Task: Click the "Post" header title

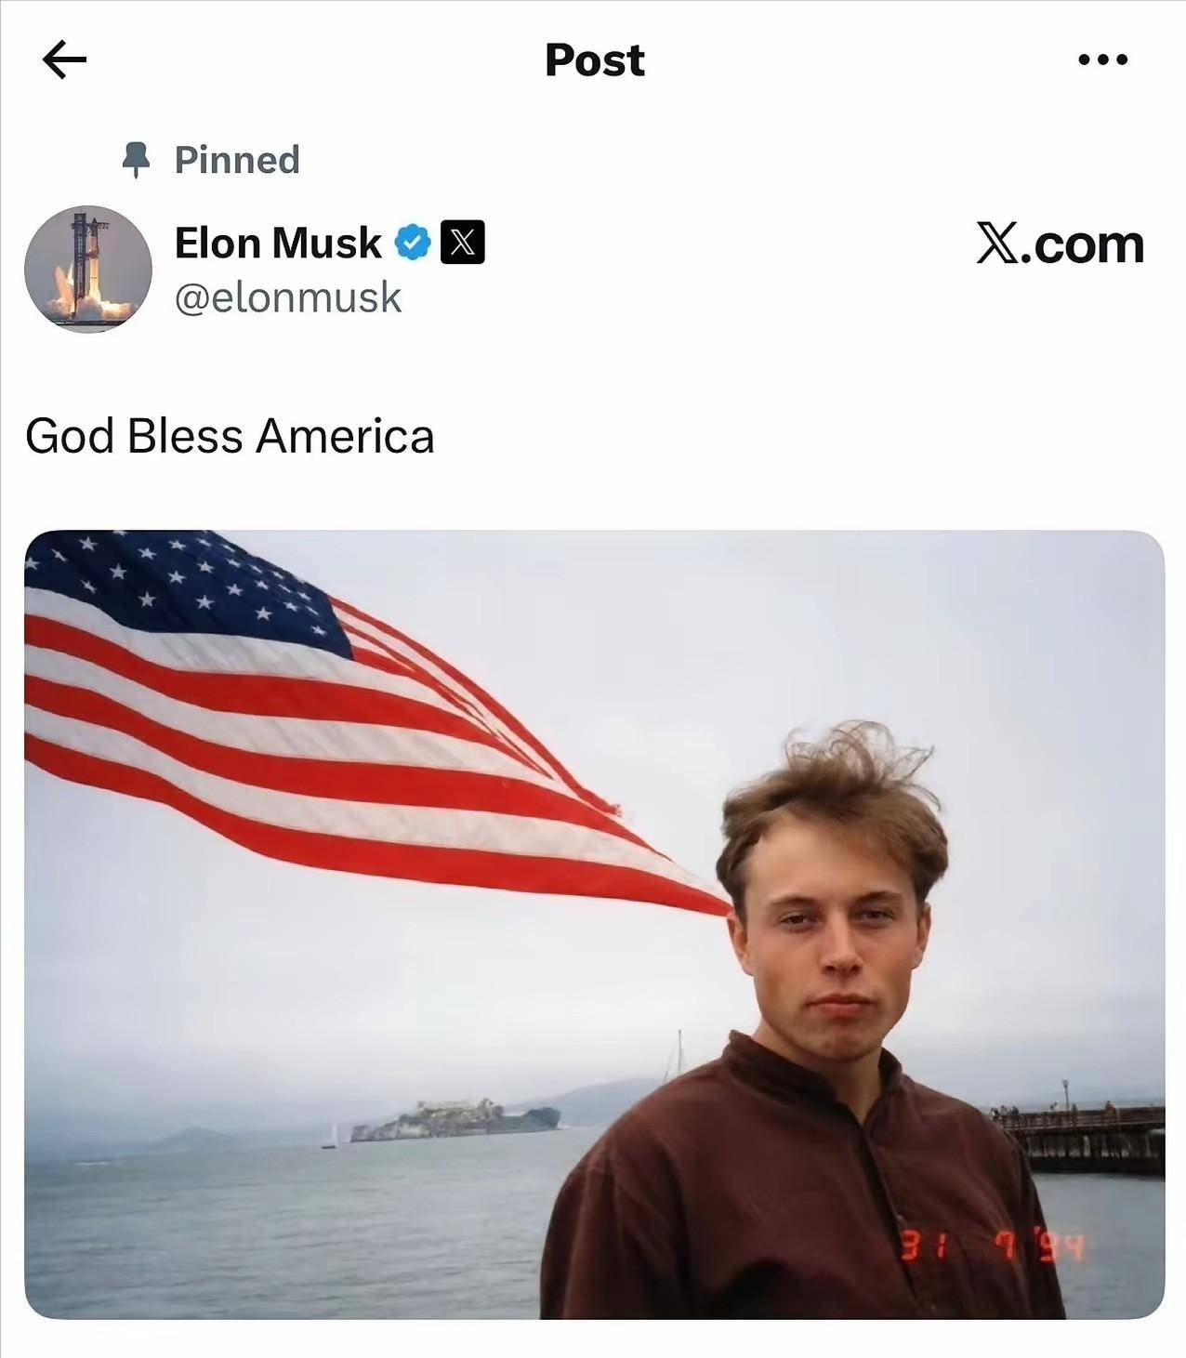Action: (594, 60)
